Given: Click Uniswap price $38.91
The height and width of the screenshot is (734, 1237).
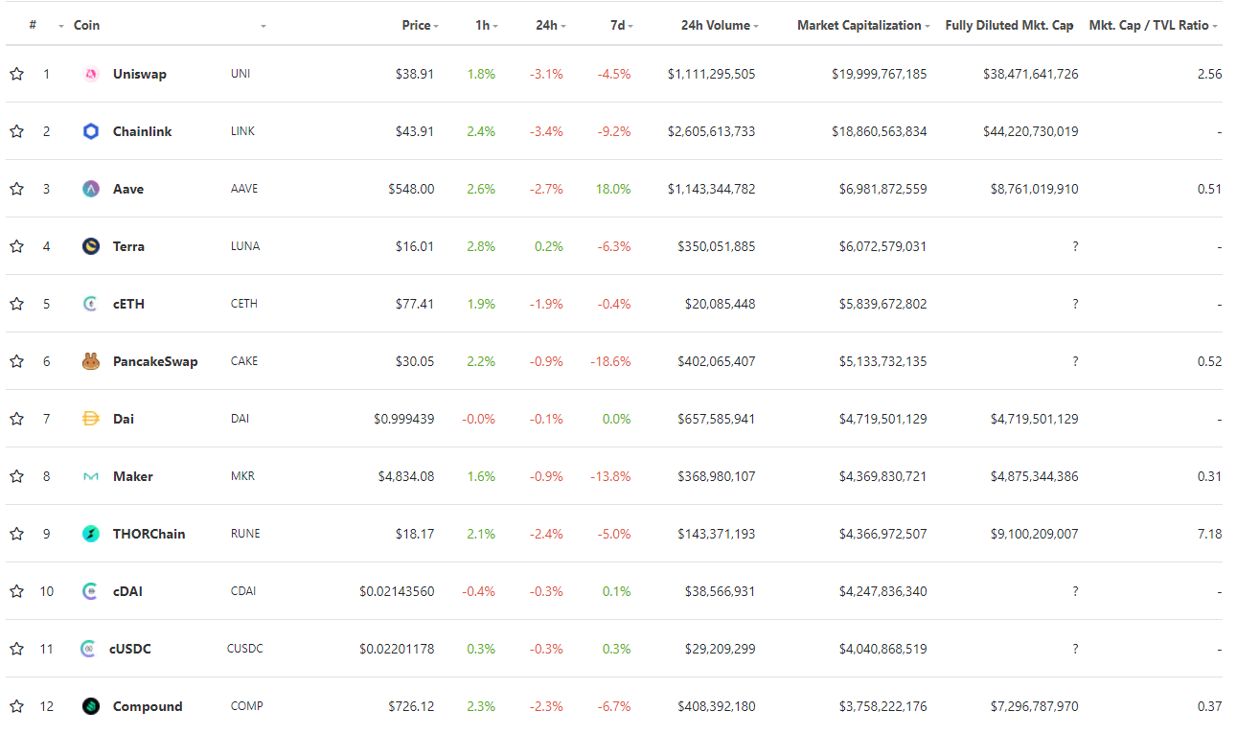Looking at the screenshot, I should [x=415, y=74].
